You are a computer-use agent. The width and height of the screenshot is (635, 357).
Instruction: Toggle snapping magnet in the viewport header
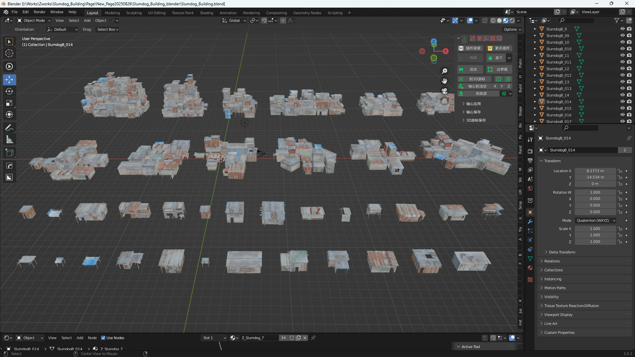[264, 20]
